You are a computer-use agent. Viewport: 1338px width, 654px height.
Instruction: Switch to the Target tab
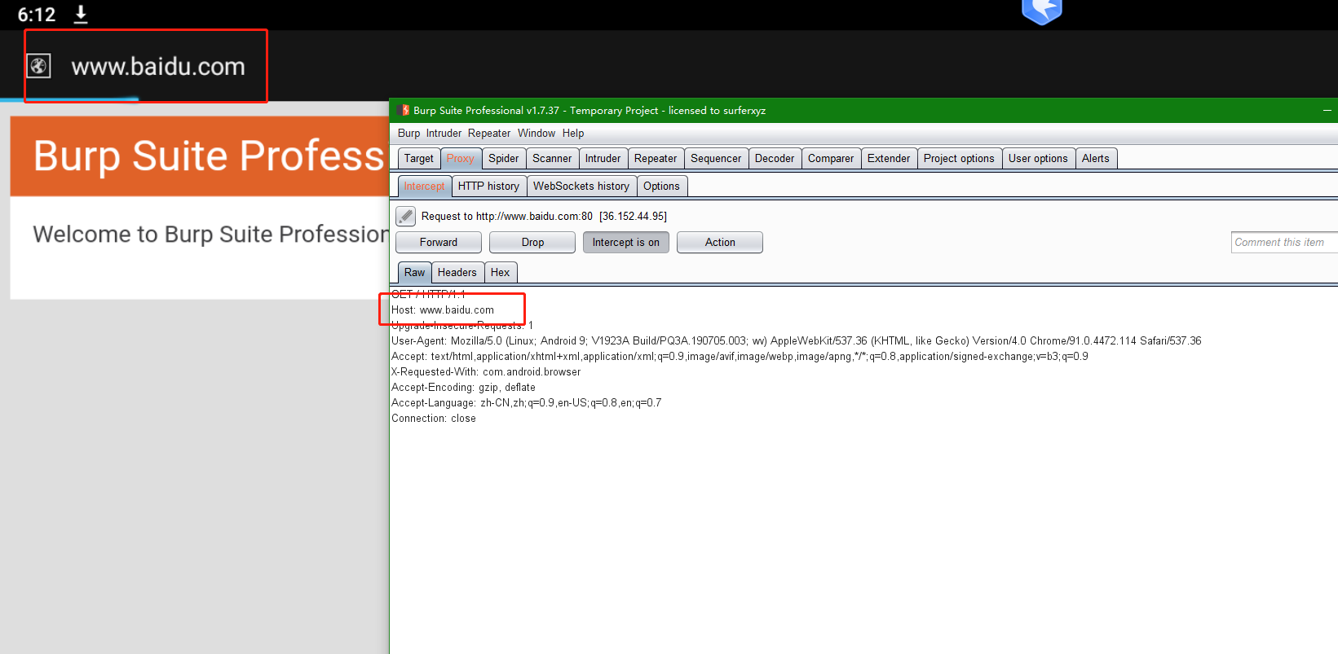click(x=419, y=159)
